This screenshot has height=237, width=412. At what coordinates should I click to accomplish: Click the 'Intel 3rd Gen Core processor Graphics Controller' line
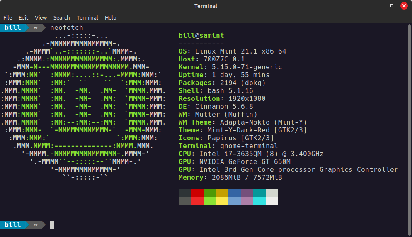pos(298,170)
